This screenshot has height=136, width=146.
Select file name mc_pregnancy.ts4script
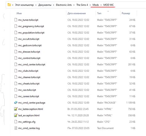[x=31, y=26]
